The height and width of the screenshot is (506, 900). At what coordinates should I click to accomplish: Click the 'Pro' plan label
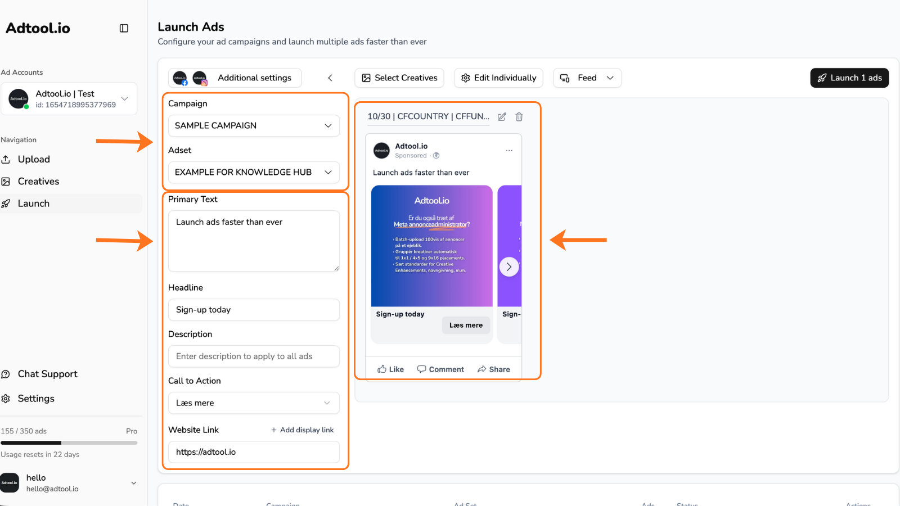(x=132, y=431)
